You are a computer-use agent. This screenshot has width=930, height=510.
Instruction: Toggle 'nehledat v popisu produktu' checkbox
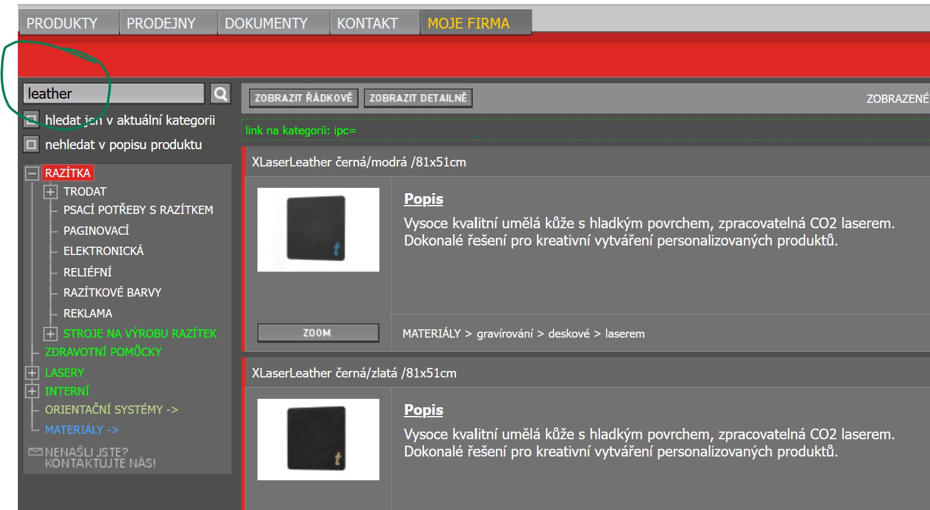point(32,144)
